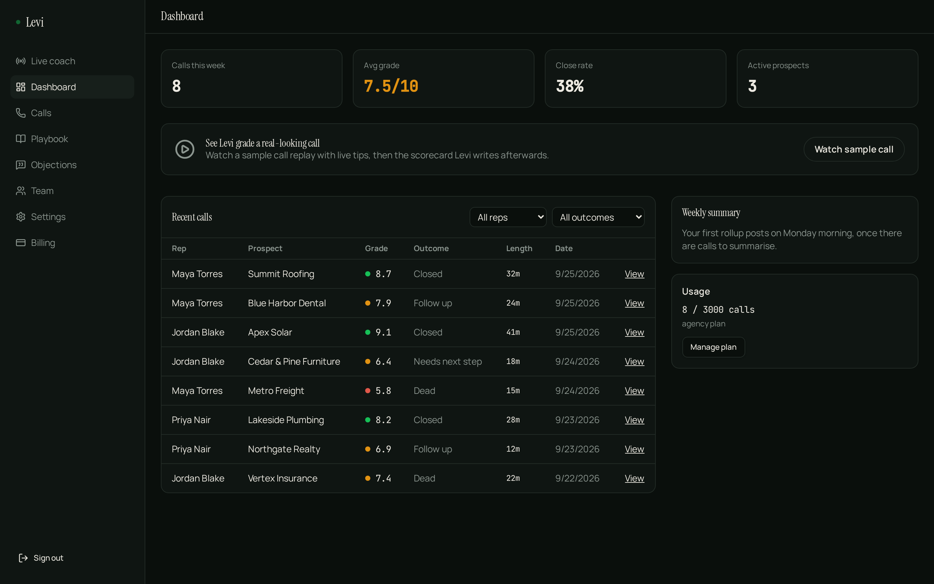Click the 41m call length
The image size is (934, 584).
[x=513, y=332]
